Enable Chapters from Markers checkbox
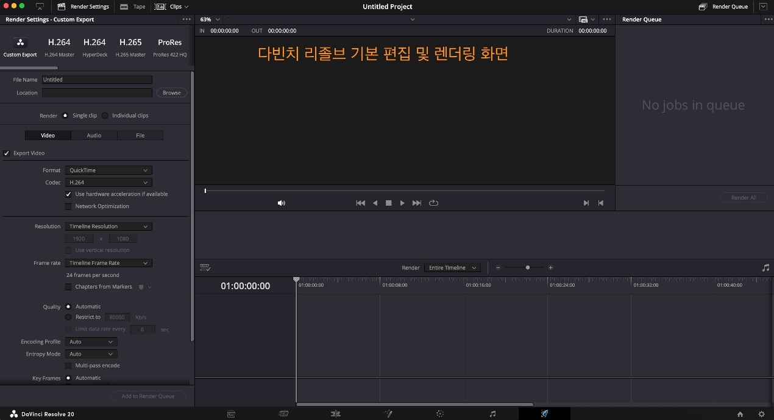The width and height of the screenshot is (774, 420). point(68,287)
